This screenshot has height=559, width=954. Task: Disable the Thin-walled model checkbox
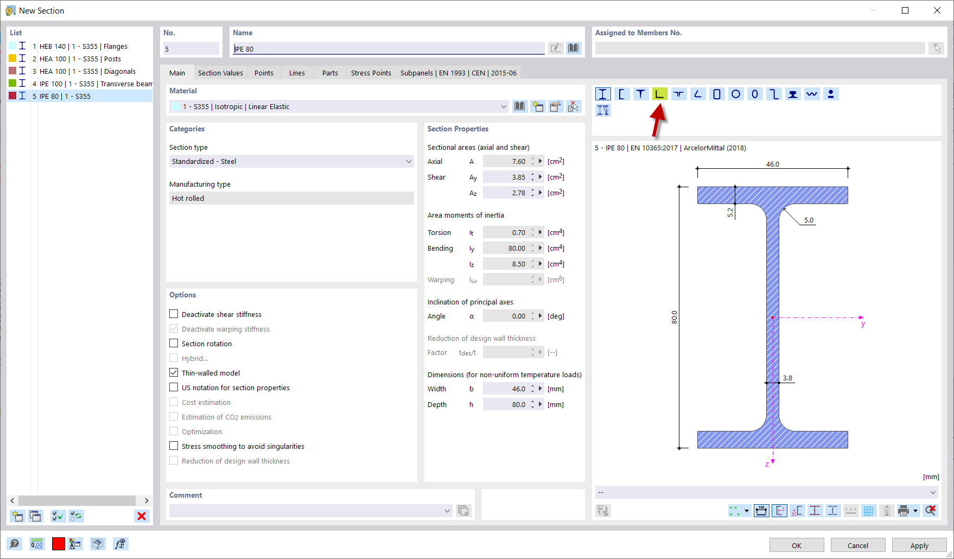(174, 372)
